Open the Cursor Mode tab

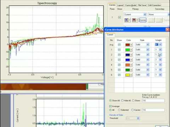point(130,5)
